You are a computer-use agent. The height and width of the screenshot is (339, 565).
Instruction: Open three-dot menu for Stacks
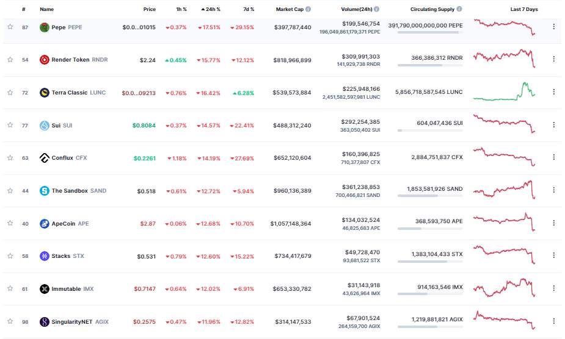coord(554,255)
